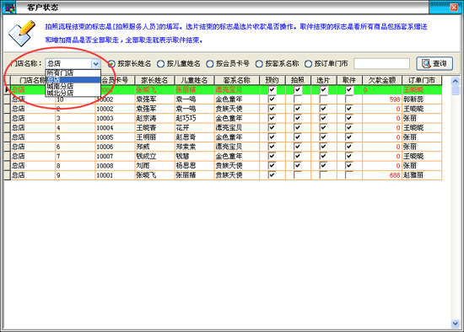
Task: Open the 门店名称 dropdown arrow
Action: pos(95,63)
